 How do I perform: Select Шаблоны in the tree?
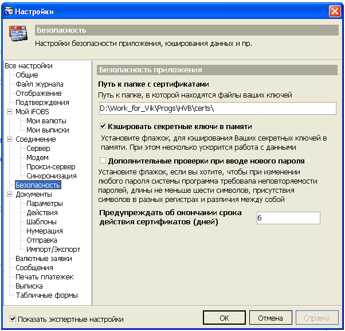point(41,222)
